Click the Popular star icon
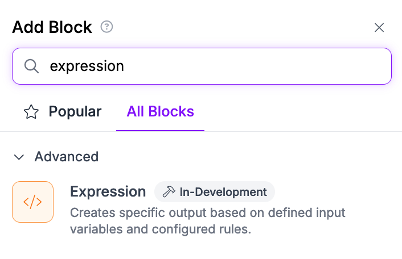This screenshot has width=402, height=259. 31,112
